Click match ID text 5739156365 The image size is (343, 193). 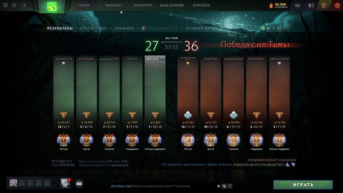pos(67,165)
